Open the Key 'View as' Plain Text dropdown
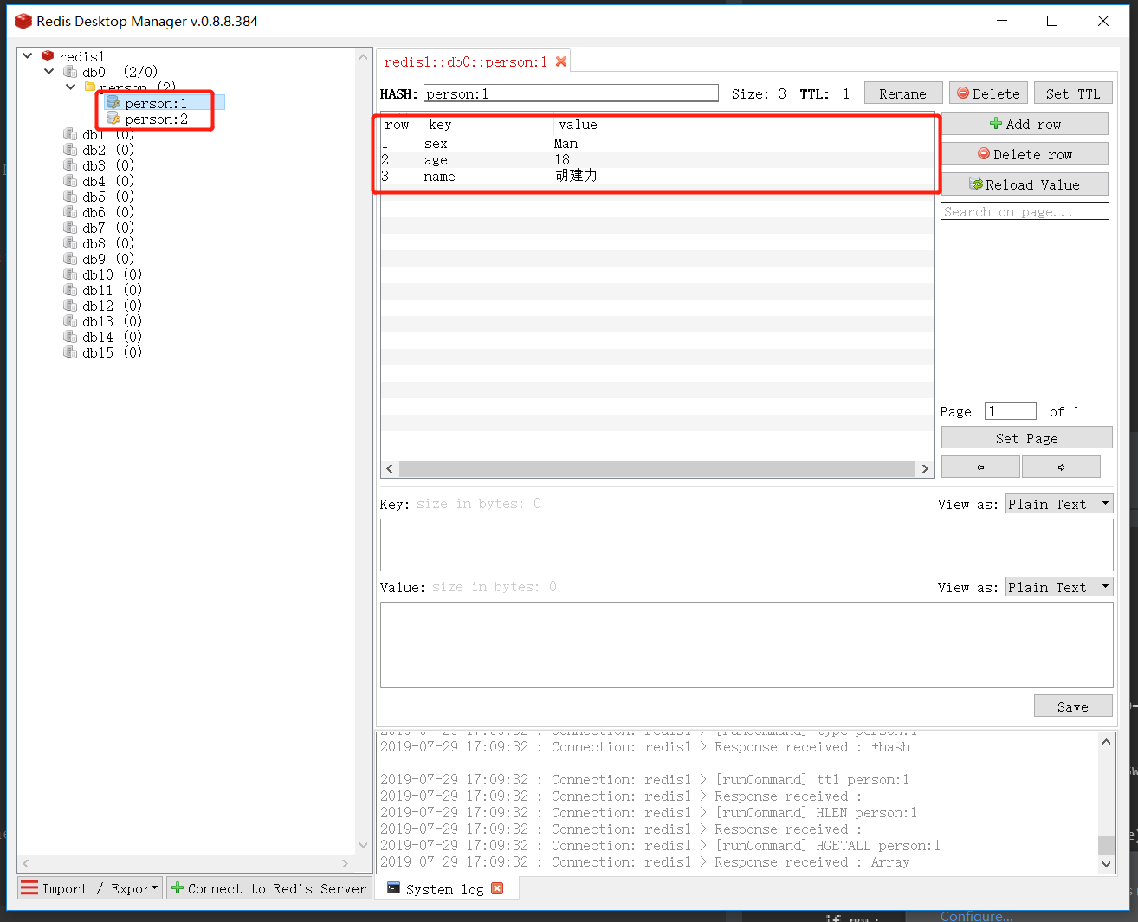The image size is (1138, 922). tap(1059, 504)
